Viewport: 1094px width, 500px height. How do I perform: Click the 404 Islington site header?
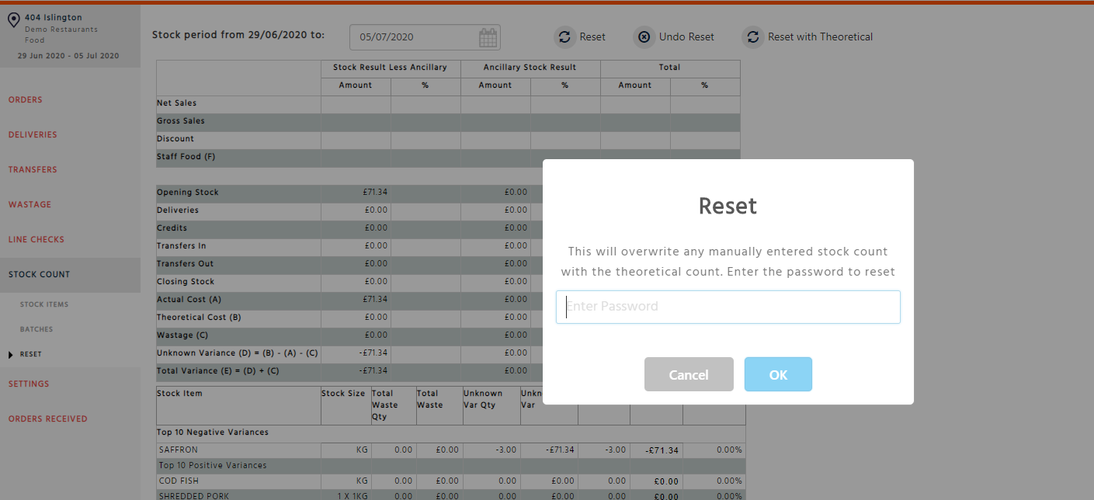point(53,17)
